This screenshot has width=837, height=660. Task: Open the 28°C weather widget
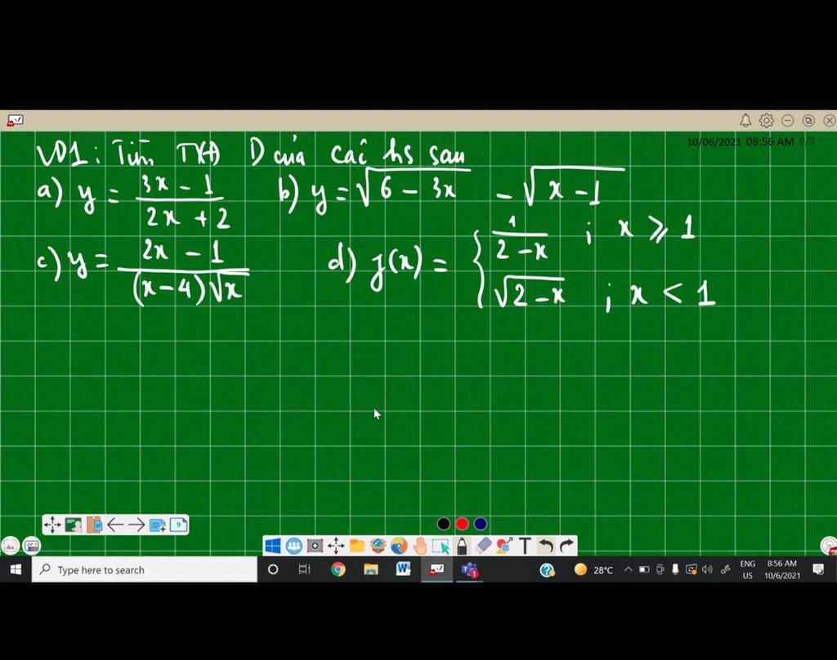pos(593,570)
